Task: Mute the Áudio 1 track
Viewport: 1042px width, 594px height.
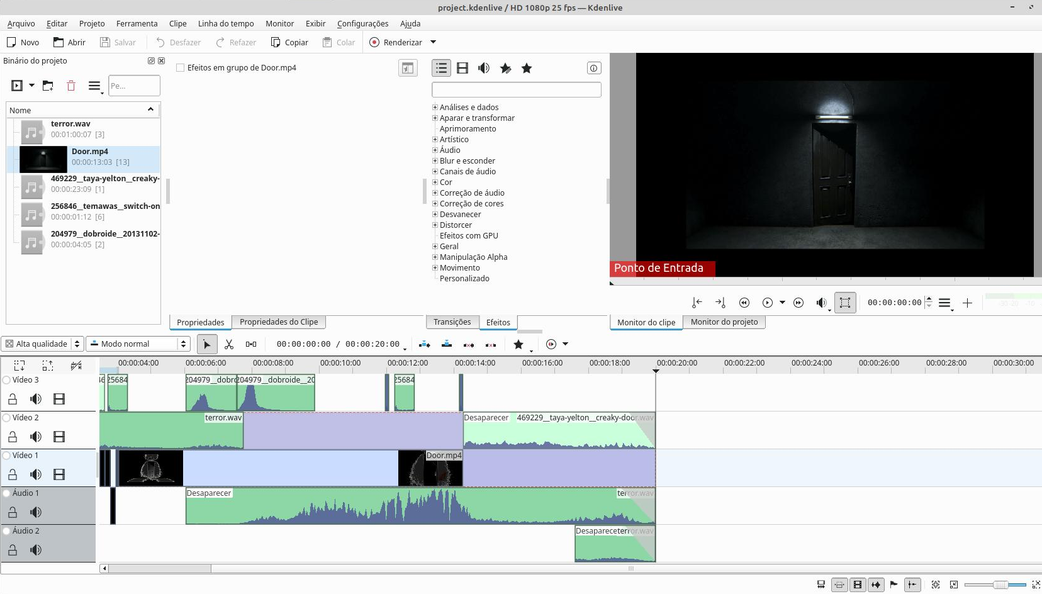Action: (36, 512)
